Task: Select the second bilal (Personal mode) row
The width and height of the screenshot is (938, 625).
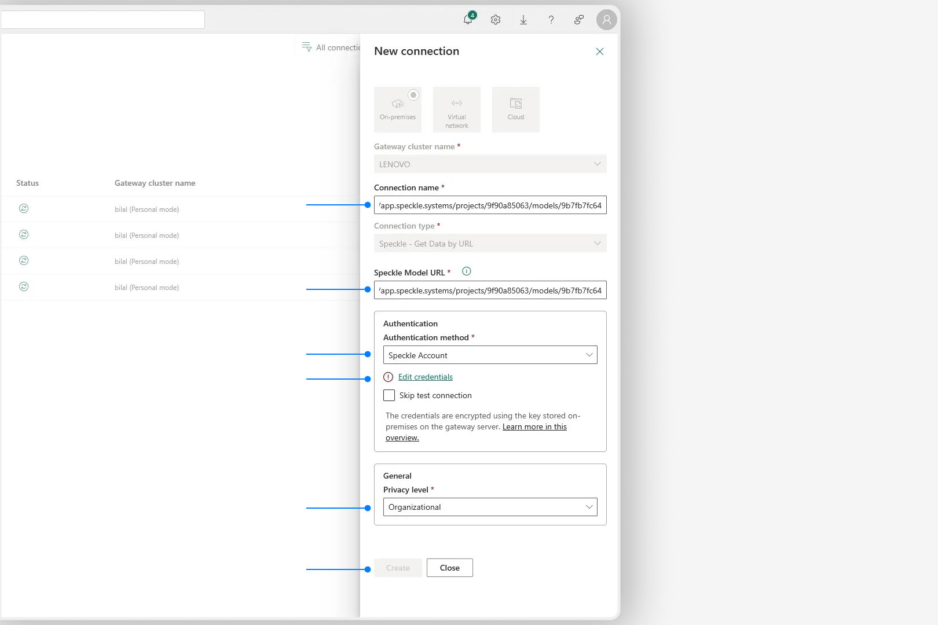Action: 181,235
